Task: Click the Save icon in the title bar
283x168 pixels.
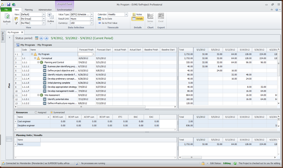Action: 8,4
